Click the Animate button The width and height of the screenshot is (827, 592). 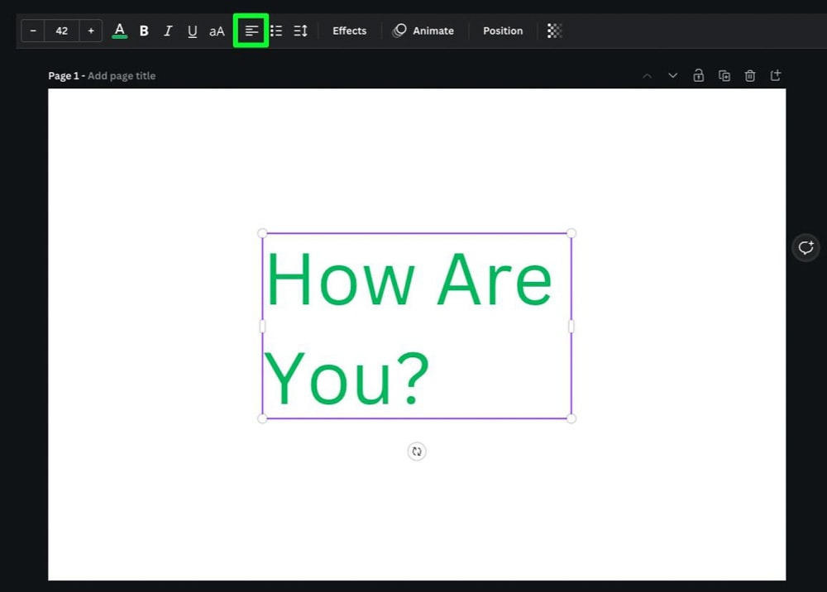[423, 31]
